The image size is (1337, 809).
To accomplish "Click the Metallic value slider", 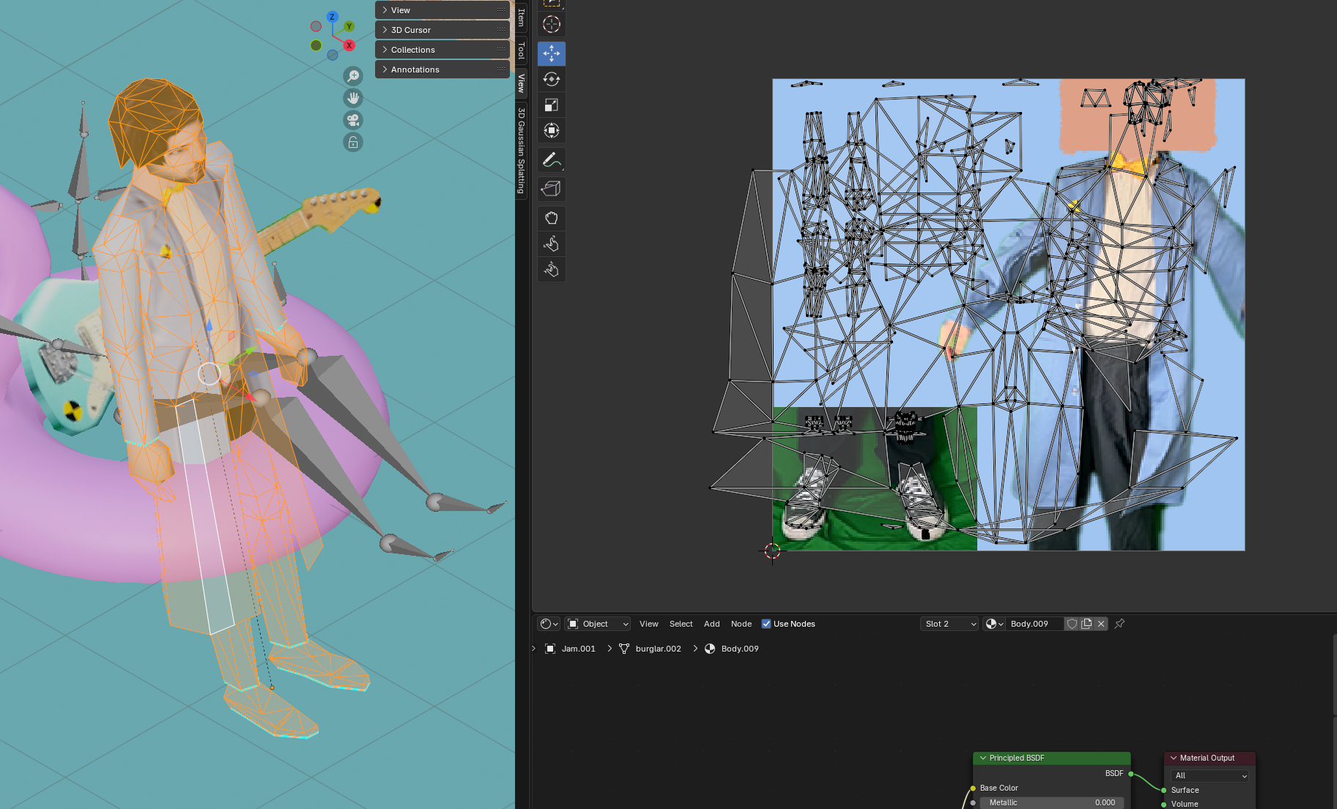I will coord(1051,802).
